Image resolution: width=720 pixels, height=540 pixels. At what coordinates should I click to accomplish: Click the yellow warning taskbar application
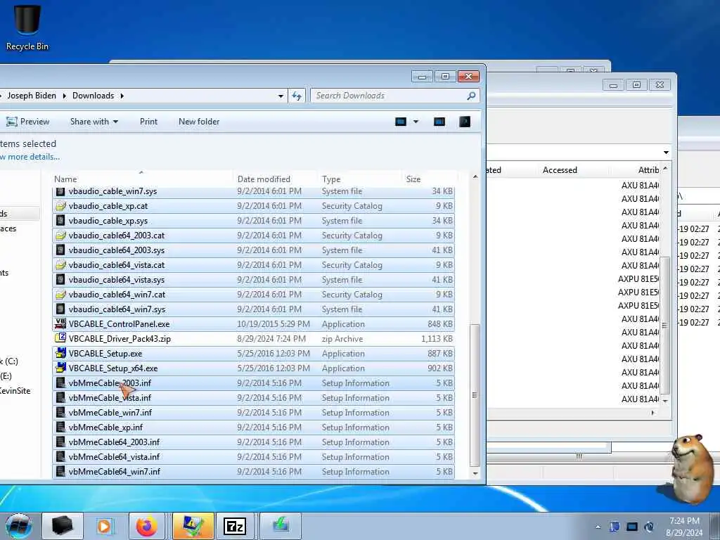(x=193, y=526)
